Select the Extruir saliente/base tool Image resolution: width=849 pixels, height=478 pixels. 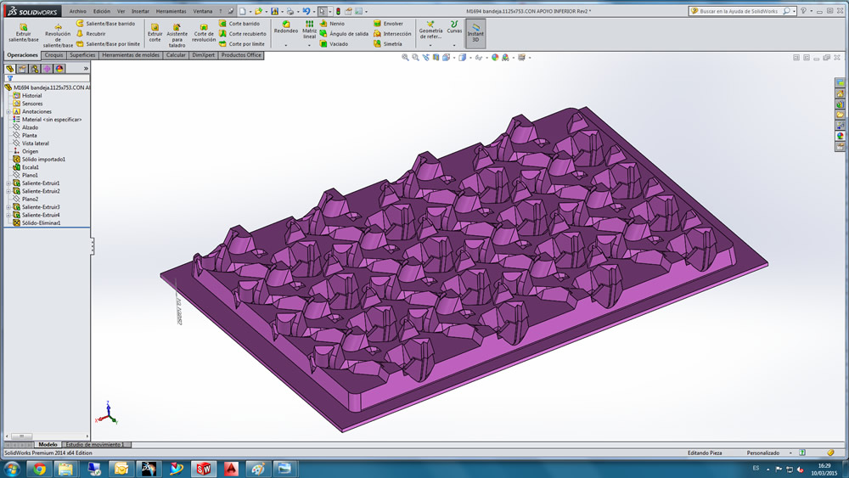[23, 32]
